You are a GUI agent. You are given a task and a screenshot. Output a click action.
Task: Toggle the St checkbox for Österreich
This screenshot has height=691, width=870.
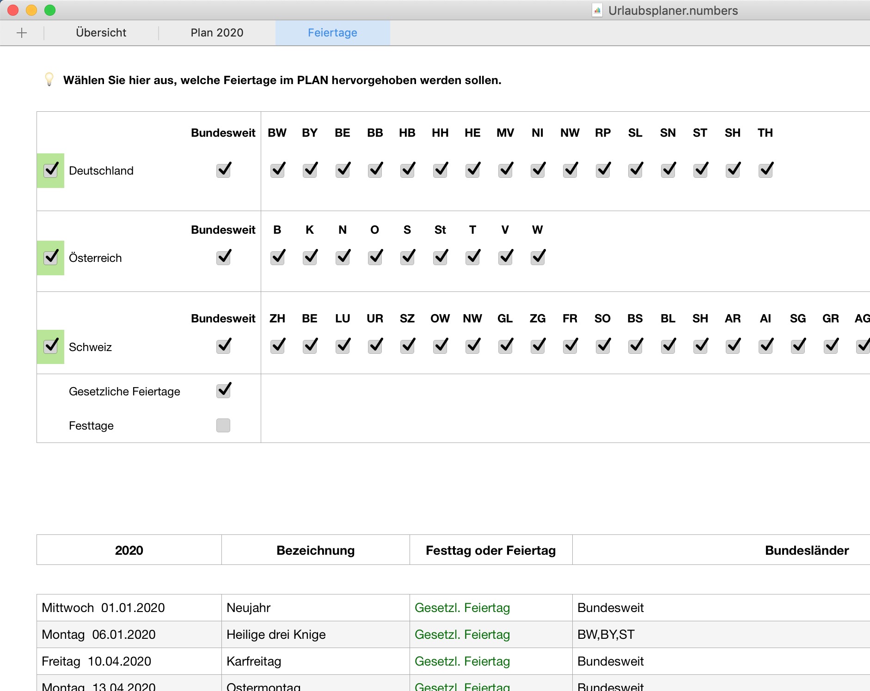pyautogui.click(x=440, y=258)
